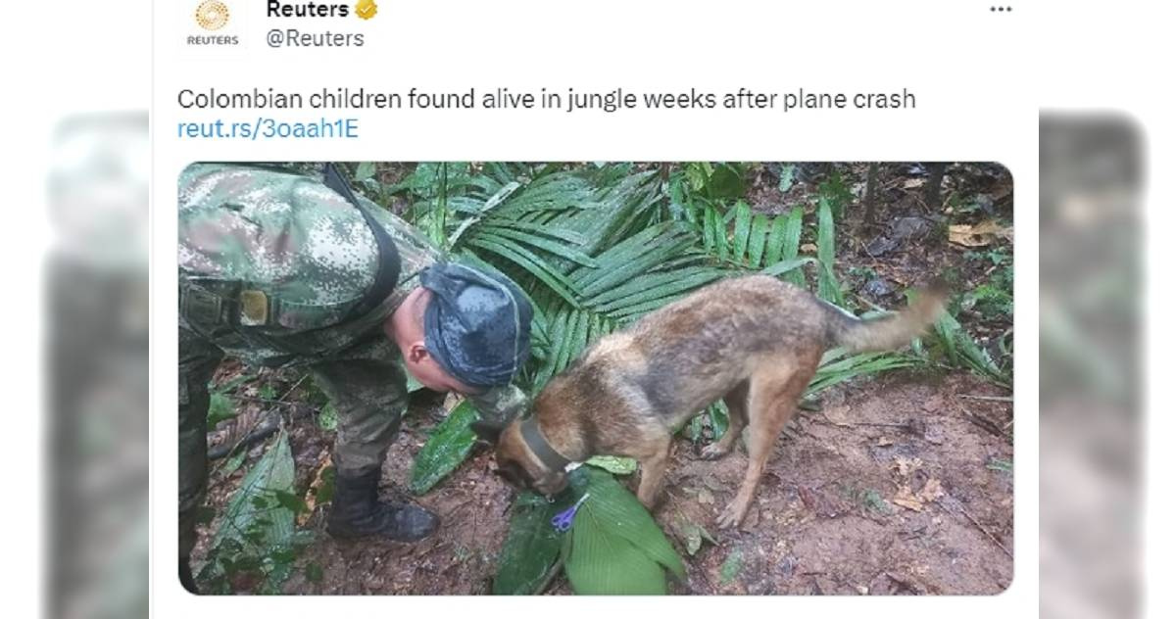The width and height of the screenshot is (1176, 619).
Task: Open the reut.rs/3oaah1E link
Action: point(268,128)
